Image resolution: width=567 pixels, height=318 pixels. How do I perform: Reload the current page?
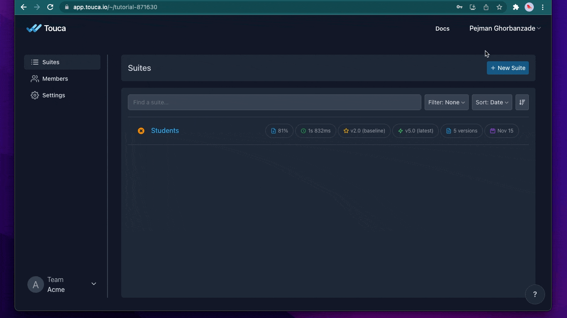tap(50, 7)
